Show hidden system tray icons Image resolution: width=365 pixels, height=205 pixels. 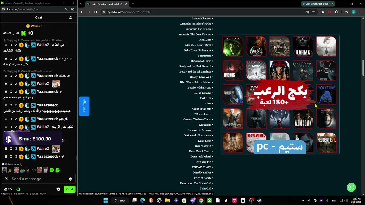coord(303,200)
